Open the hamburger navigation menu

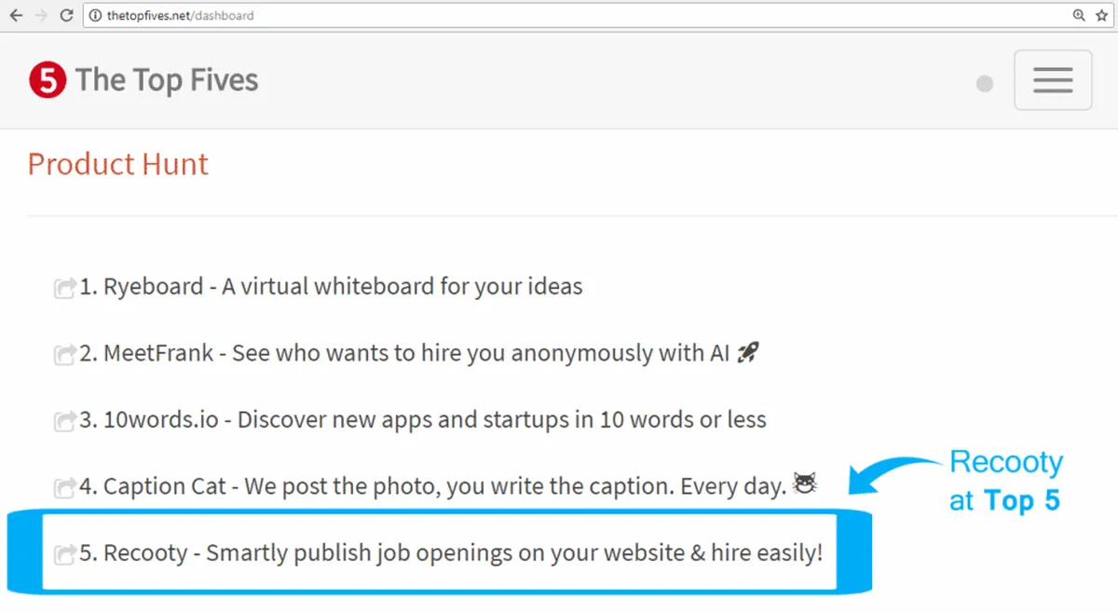point(1053,80)
